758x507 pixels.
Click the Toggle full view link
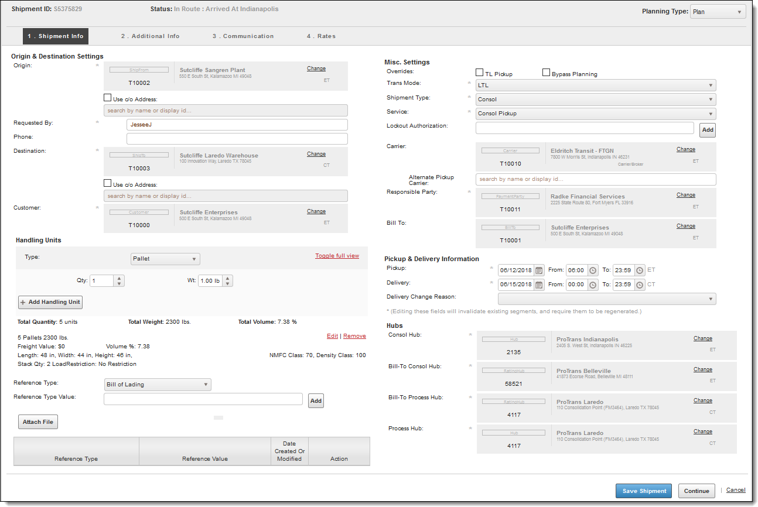337,256
